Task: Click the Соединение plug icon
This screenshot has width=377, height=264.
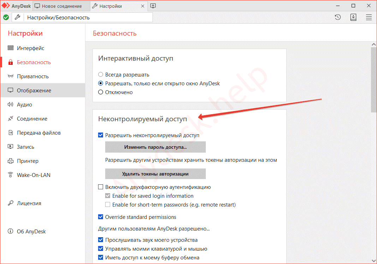Action: [11, 118]
